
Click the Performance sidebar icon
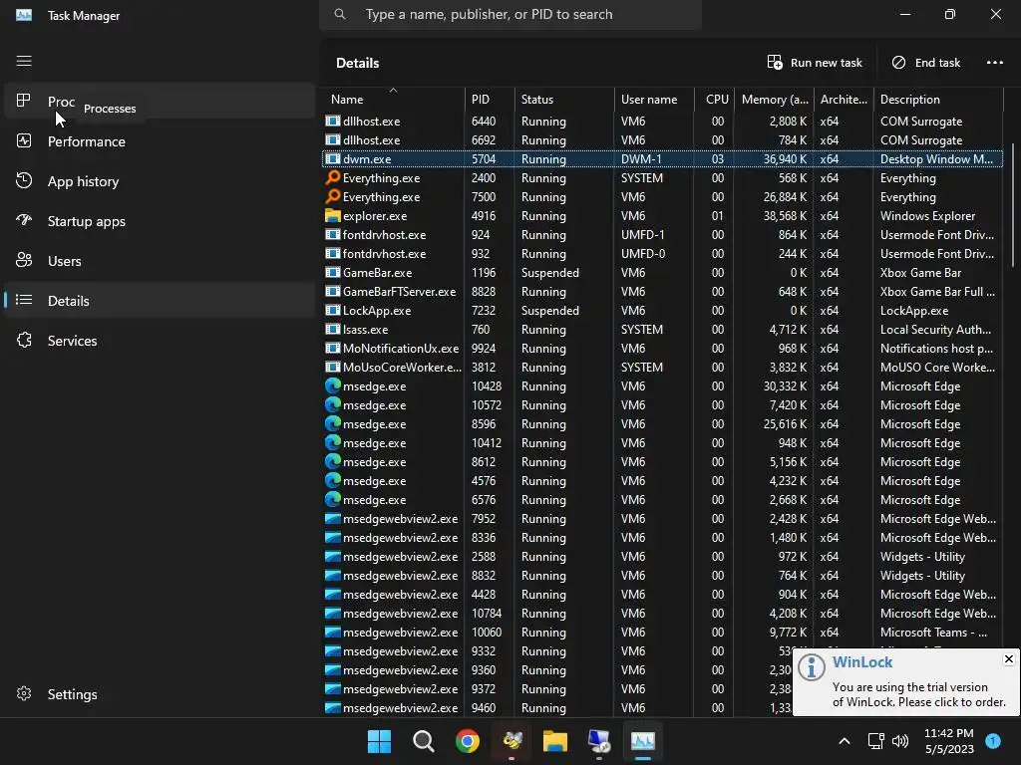(x=24, y=140)
